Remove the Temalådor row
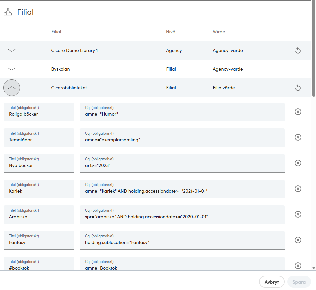The image size is (316, 290). 298,137
